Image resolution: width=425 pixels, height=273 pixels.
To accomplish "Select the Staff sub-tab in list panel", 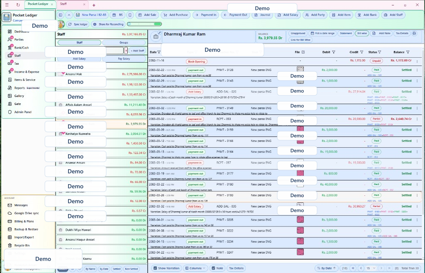I will pyautogui.click(x=79, y=42).
